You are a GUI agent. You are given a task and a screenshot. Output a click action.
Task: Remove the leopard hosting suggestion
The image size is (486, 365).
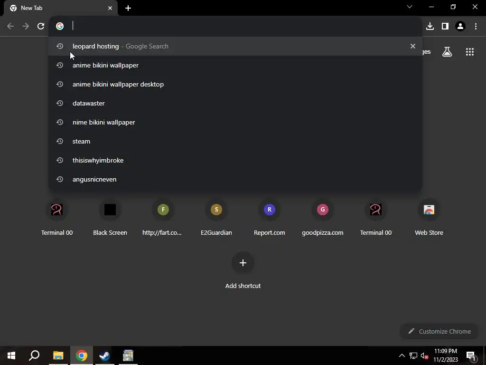pyautogui.click(x=413, y=46)
